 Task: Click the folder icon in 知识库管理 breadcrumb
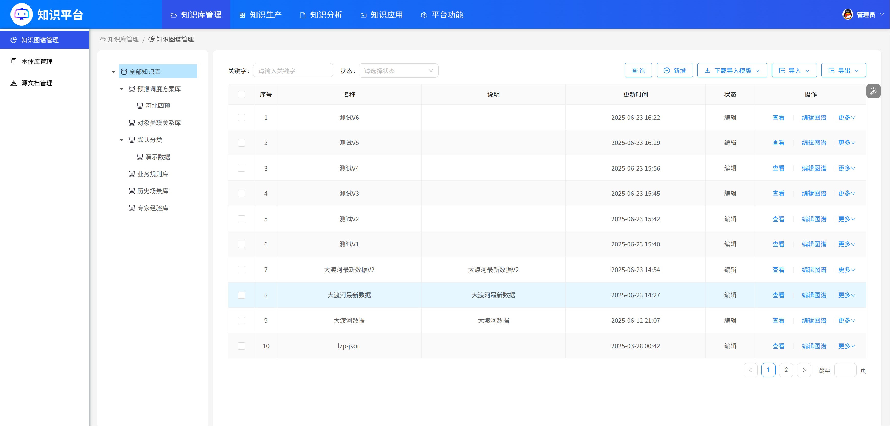(x=102, y=39)
